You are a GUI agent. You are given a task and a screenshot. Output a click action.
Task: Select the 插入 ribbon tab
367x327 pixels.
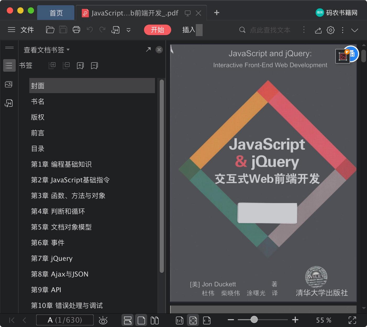coord(189,30)
